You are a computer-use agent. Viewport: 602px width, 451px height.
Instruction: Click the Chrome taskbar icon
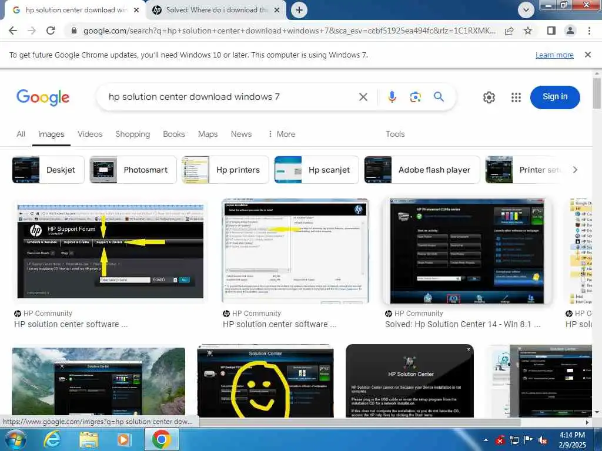click(162, 439)
